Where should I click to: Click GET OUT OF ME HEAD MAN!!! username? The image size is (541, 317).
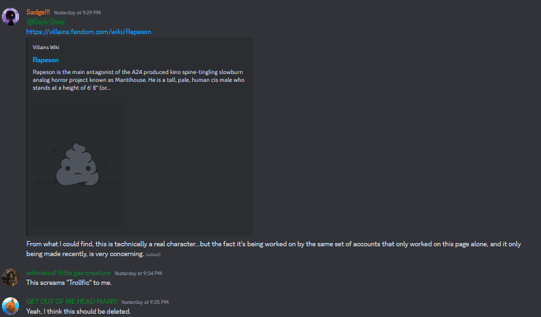click(71, 301)
